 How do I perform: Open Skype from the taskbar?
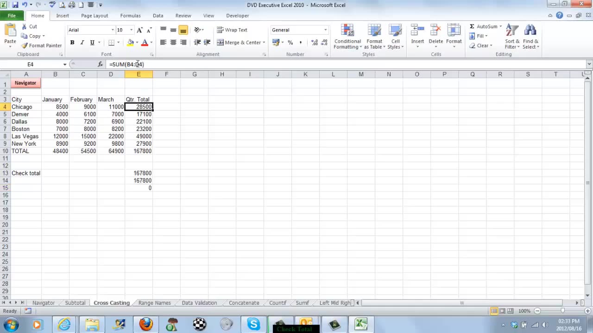pyautogui.click(x=253, y=325)
